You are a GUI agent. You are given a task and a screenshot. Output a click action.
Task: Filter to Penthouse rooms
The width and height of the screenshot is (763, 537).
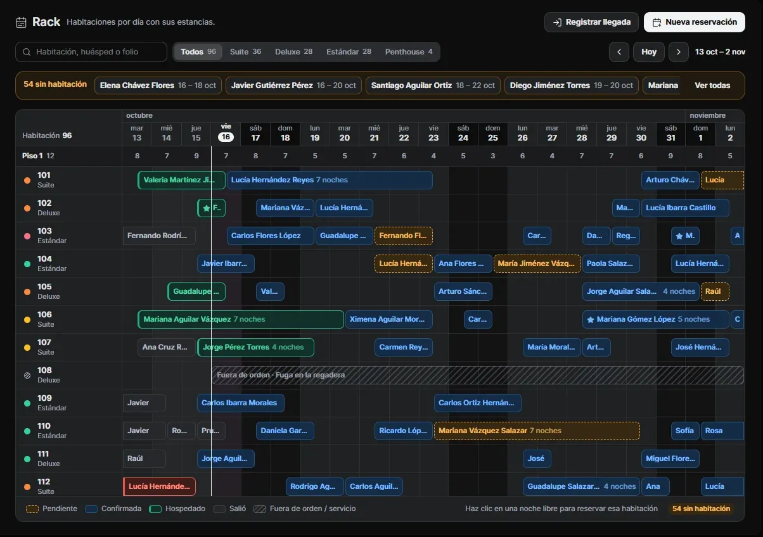pyautogui.click(x=409, y=52)
